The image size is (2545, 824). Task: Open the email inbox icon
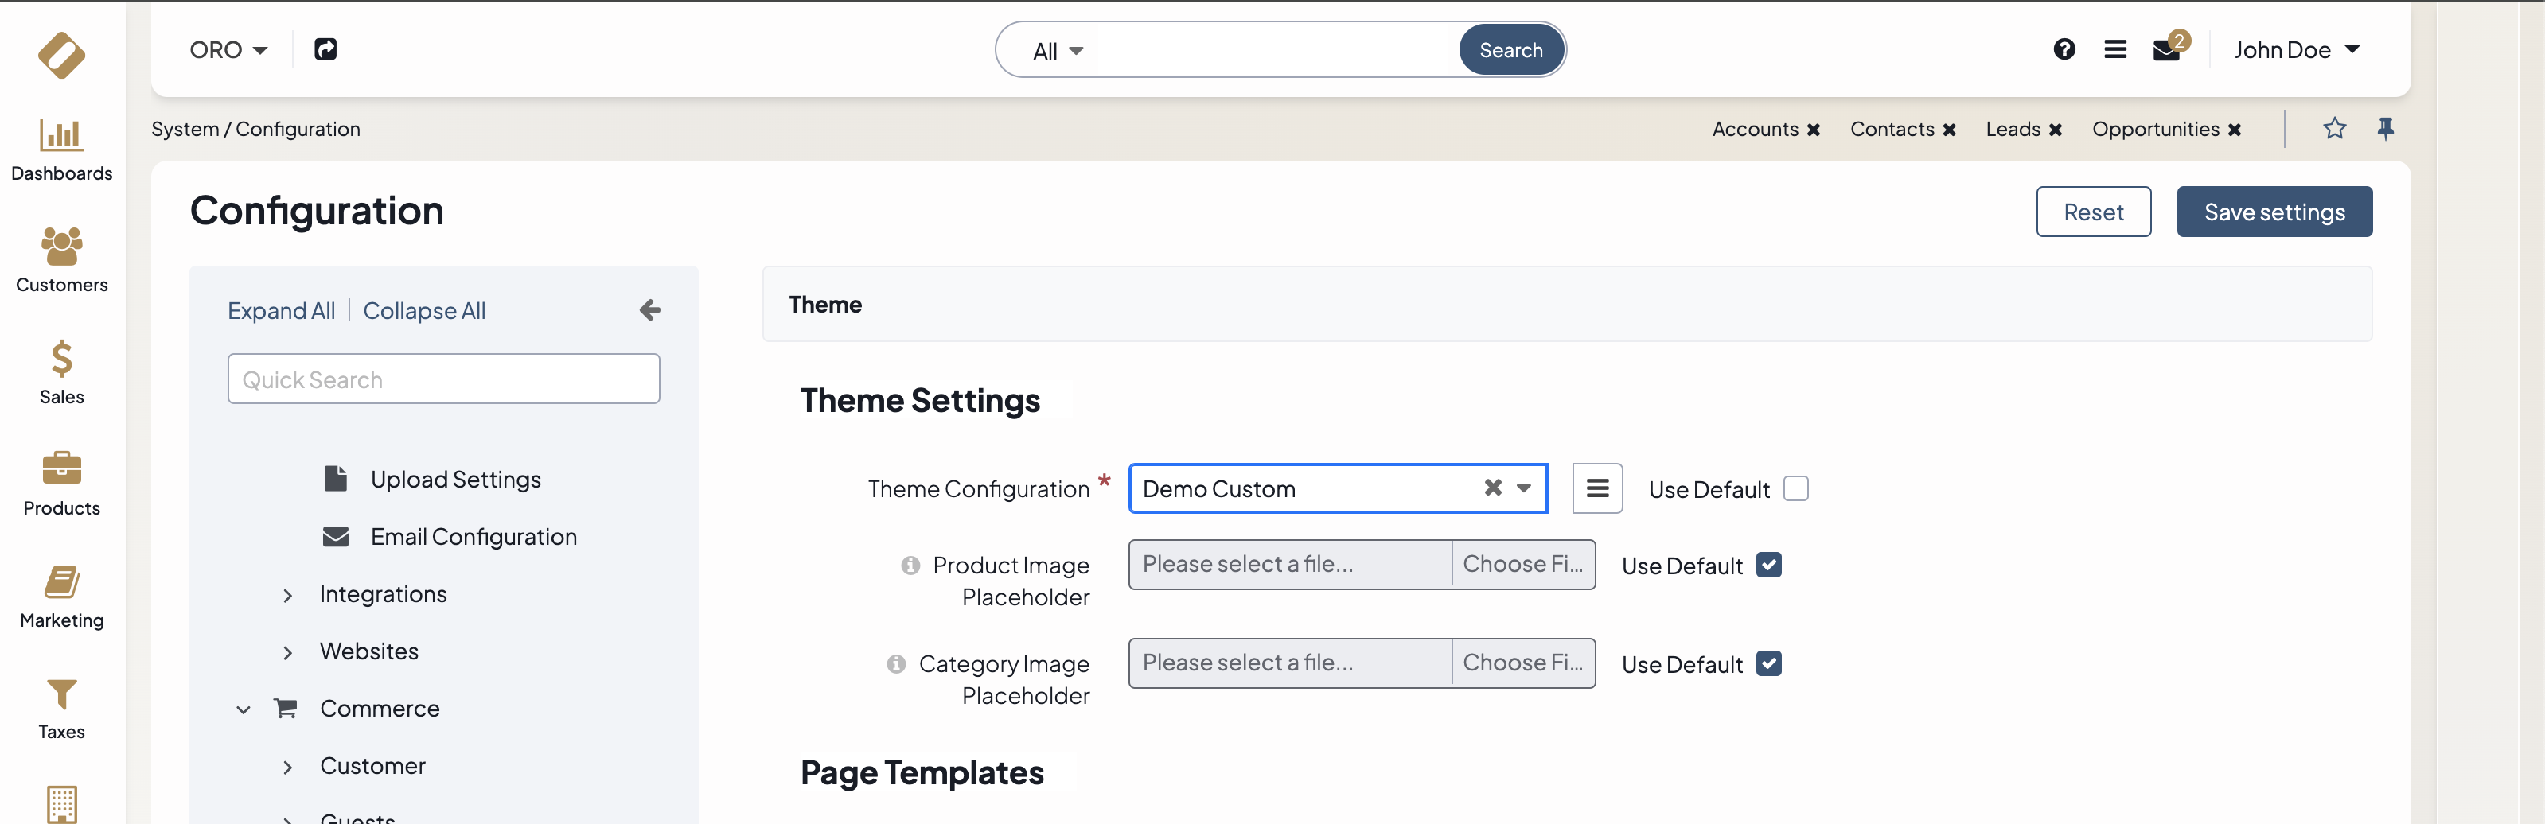(x=2165, y=50)
